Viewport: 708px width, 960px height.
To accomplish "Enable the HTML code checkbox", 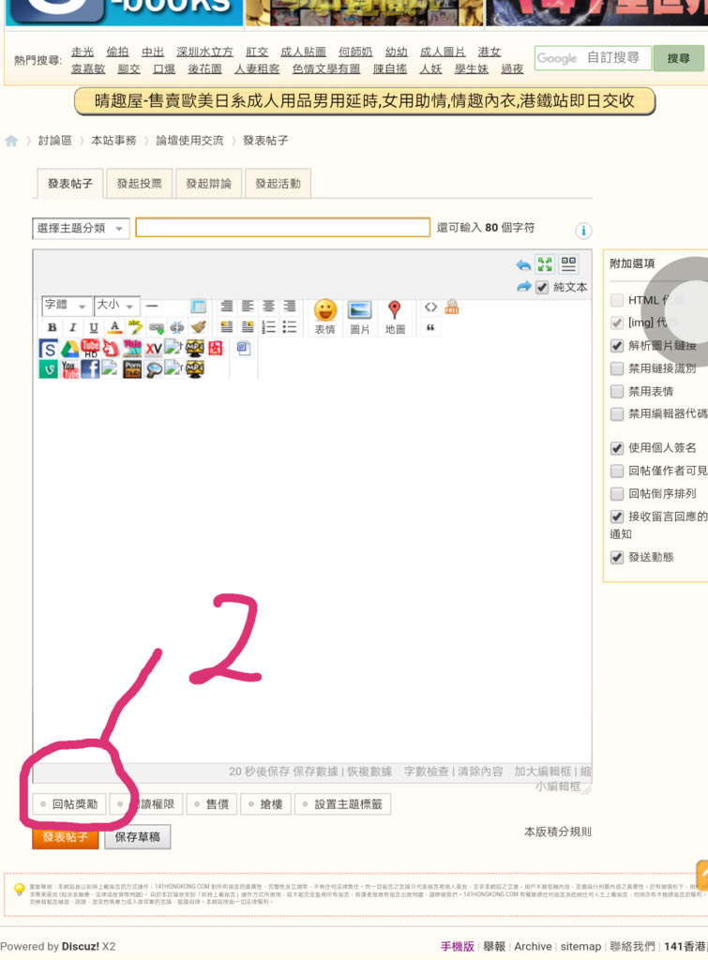I will (617, 300).
